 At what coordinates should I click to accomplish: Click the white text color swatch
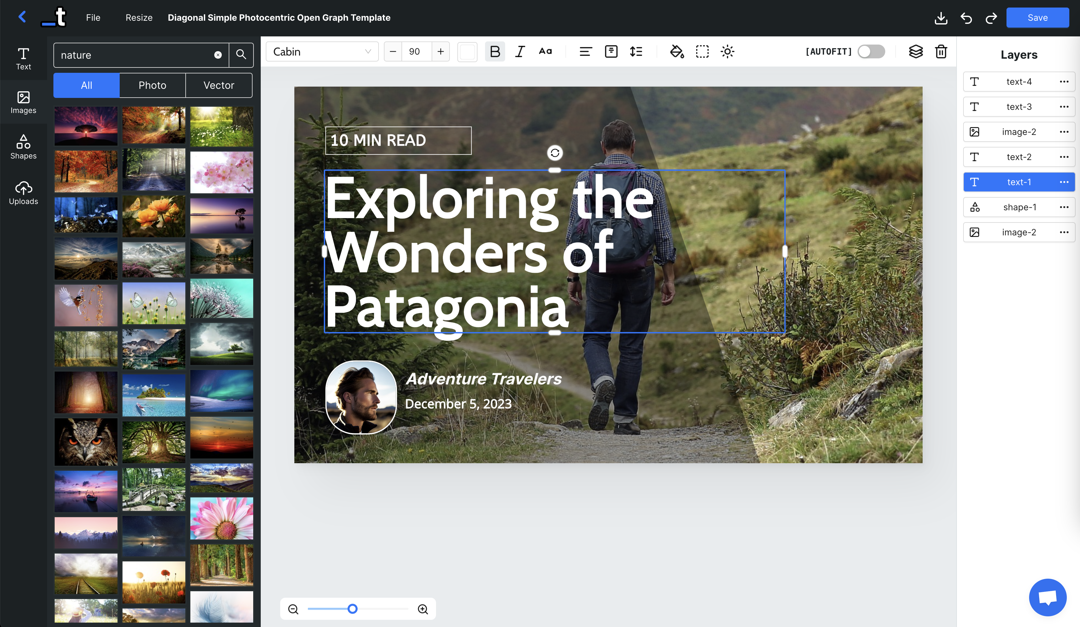pos(467,52)
